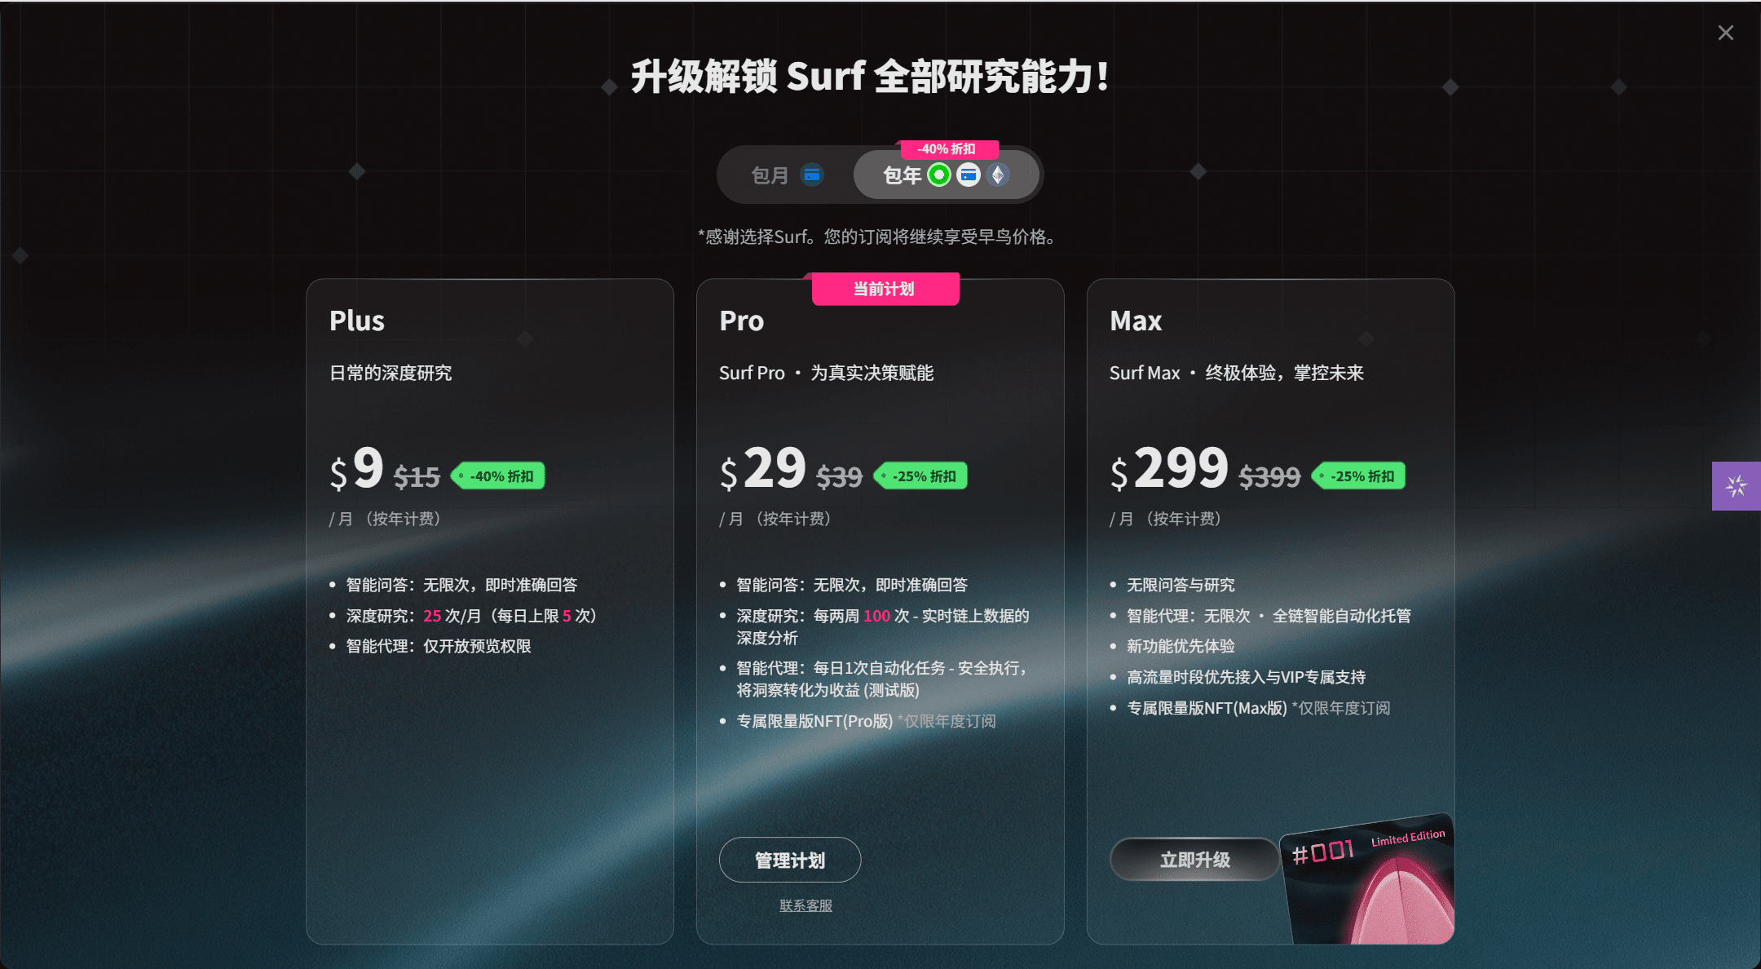
Task: Click 立即升级 on the Max plan
Action: tap(1194, 860)
